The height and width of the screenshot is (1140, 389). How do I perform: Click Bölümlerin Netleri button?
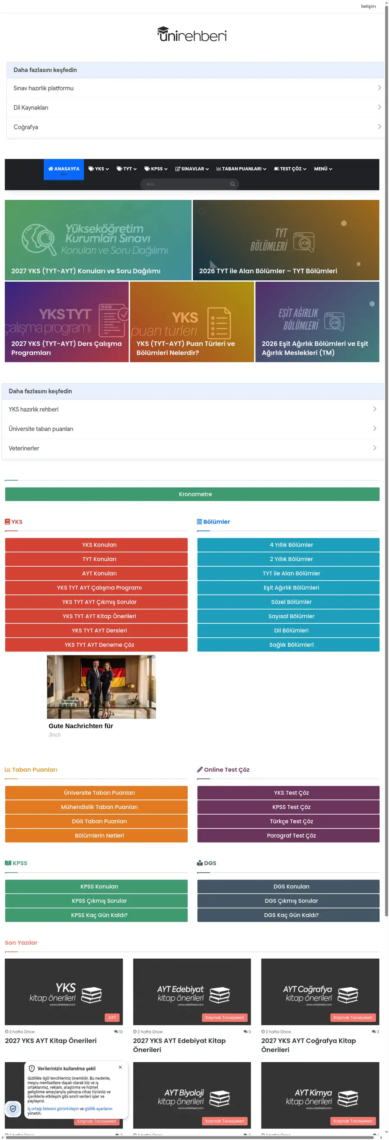pos(96,835)
